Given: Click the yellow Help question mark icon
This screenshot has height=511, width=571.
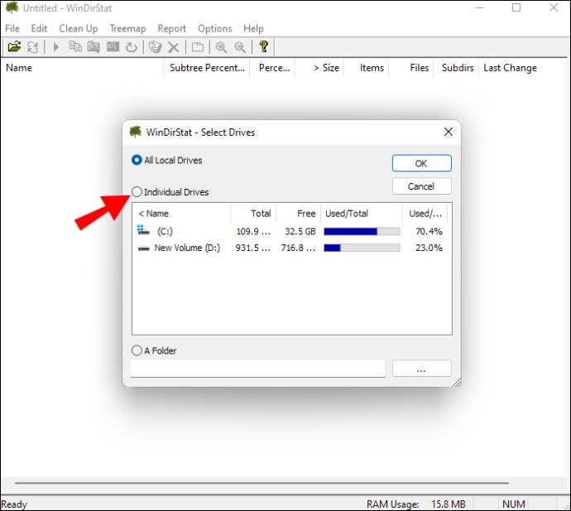Looking at the screenshot, I should tap(264, 46).
